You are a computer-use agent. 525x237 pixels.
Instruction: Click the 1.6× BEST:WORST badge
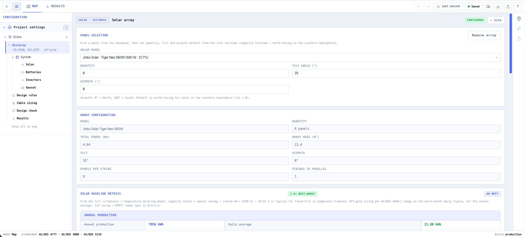point(303,194)
